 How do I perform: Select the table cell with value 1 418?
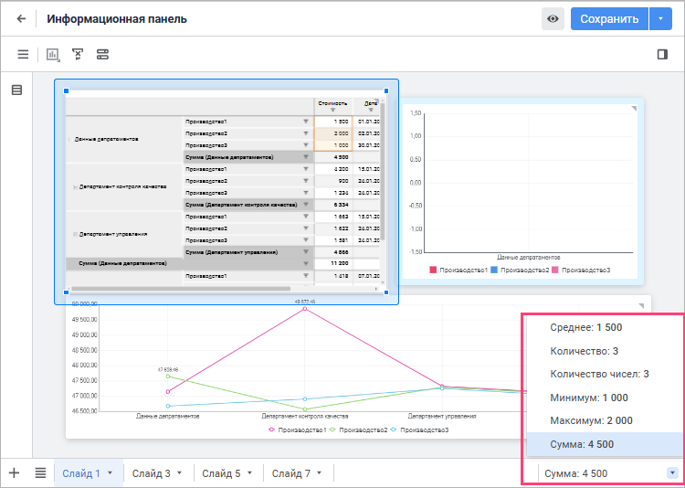click(332, 276)
